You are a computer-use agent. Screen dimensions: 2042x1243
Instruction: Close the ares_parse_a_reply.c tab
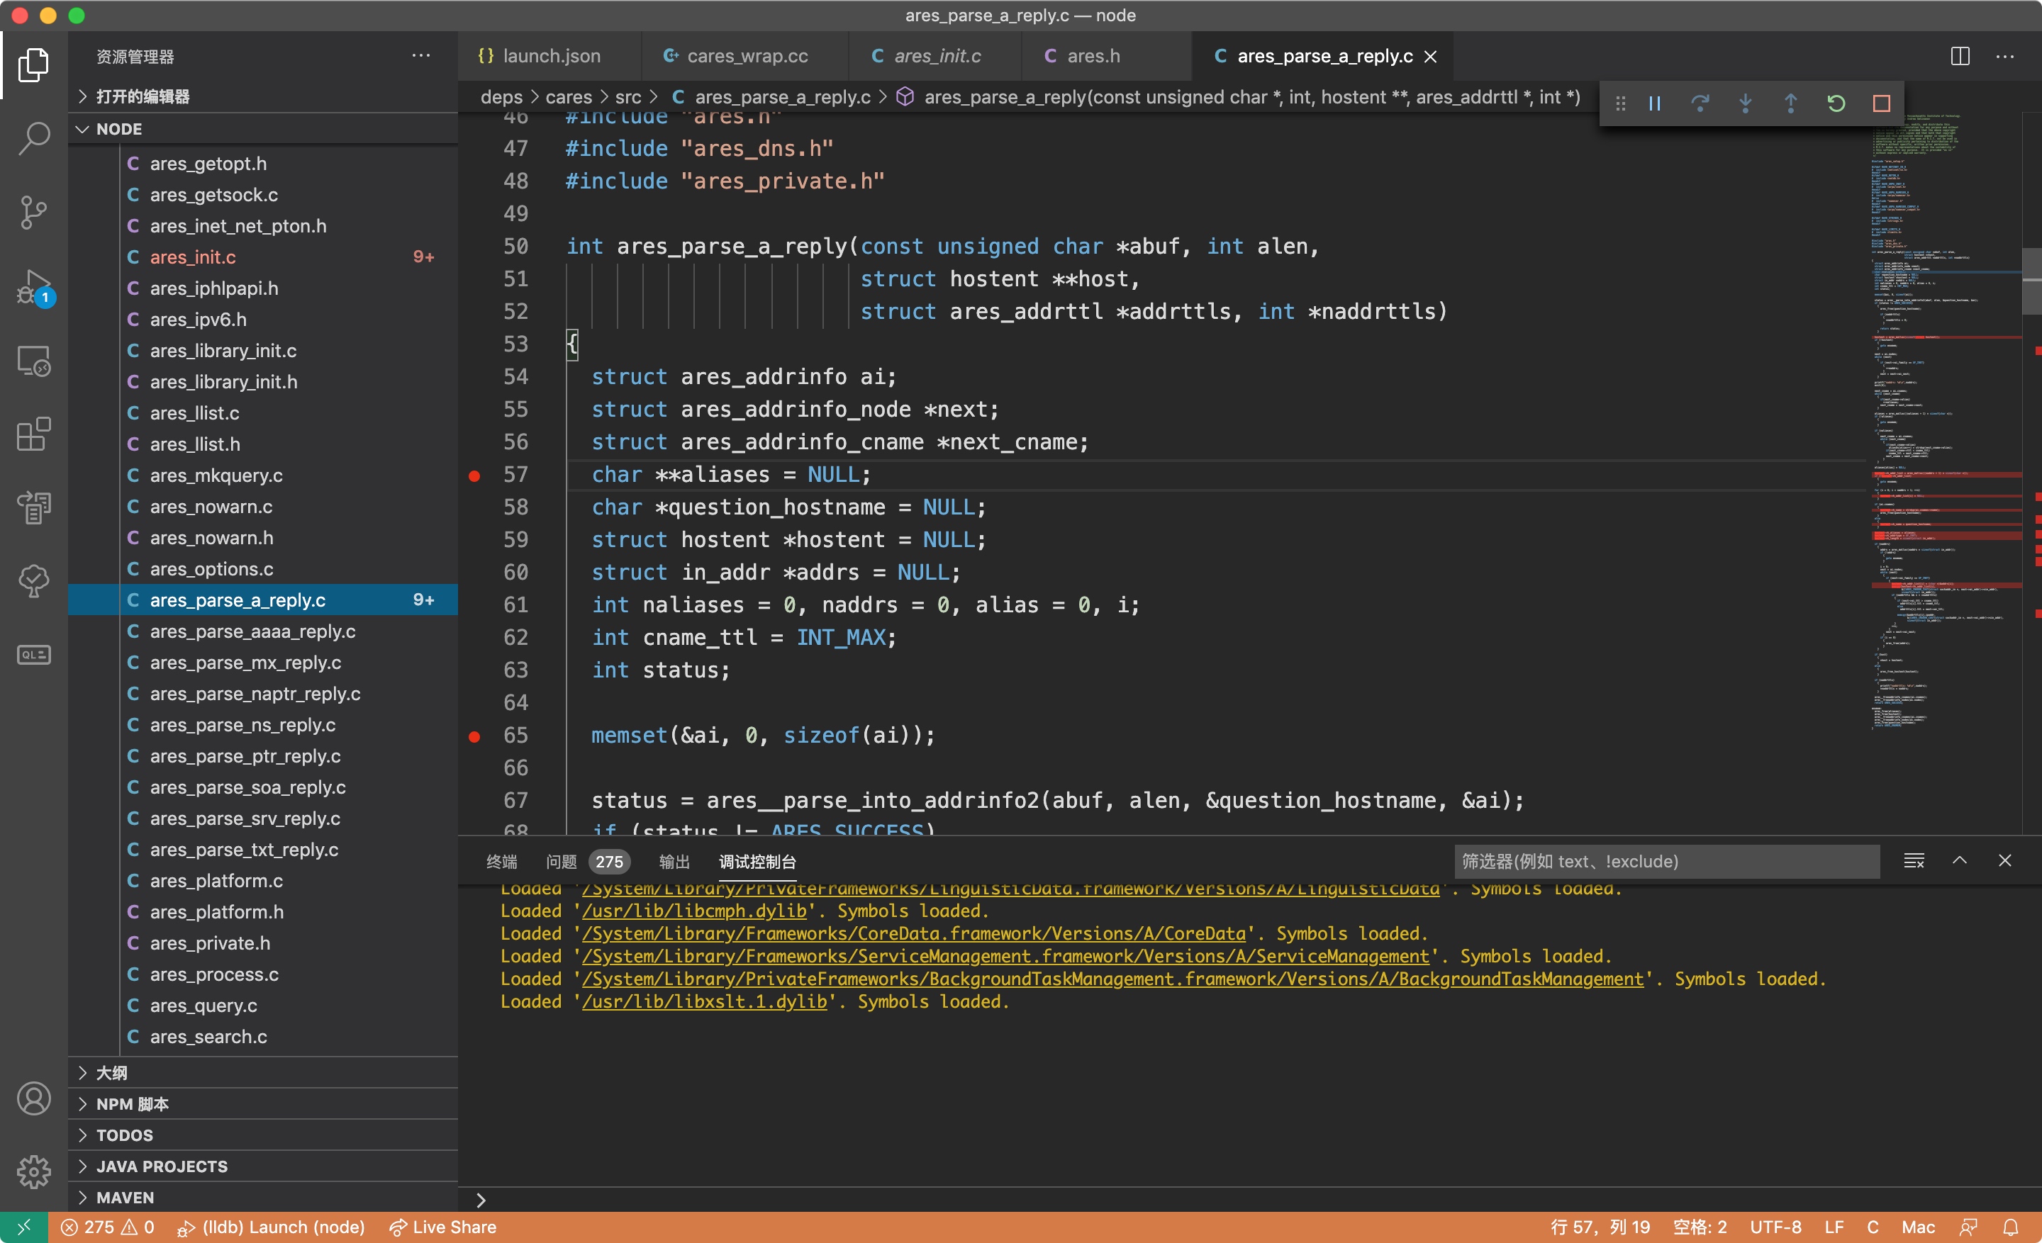1430,56
